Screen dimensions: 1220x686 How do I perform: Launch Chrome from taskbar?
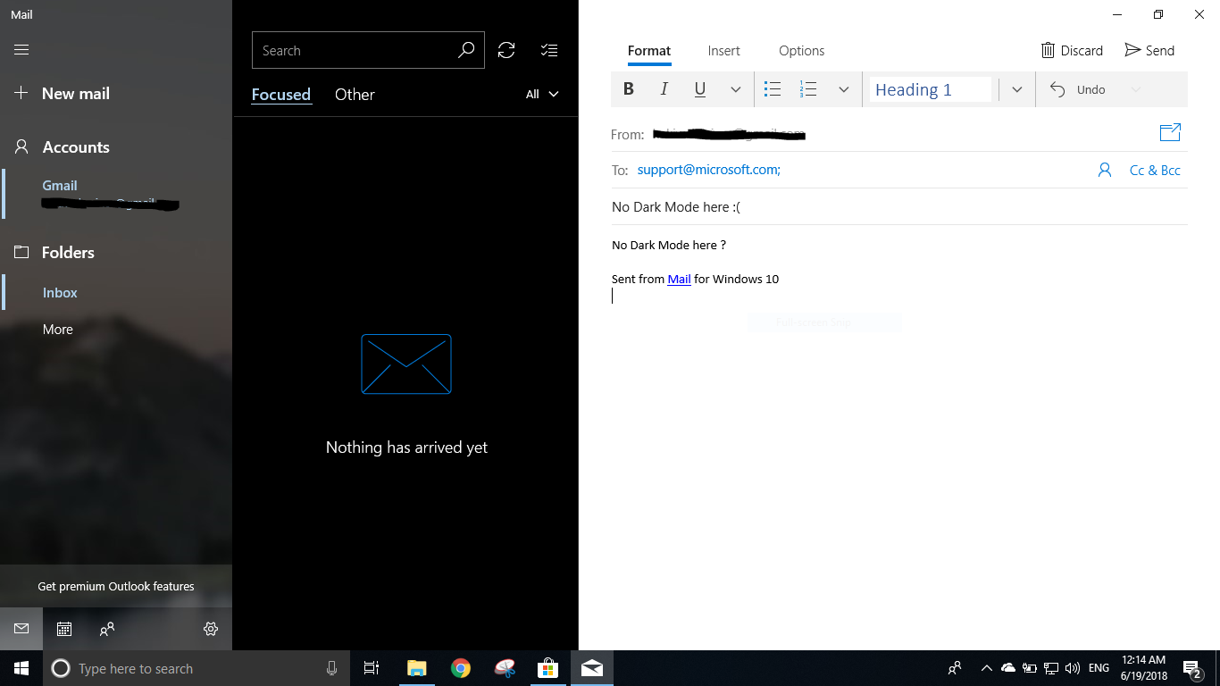coord(460,668)
